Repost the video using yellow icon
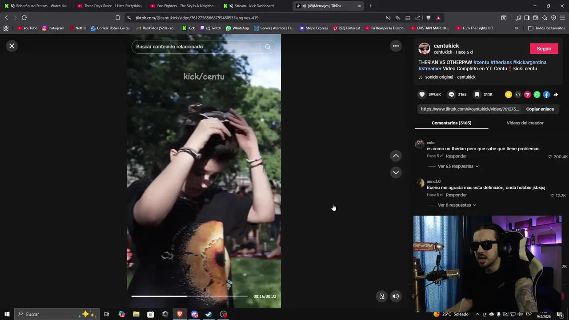This screenshot has height=320, width=569. [x=509, y=94]
